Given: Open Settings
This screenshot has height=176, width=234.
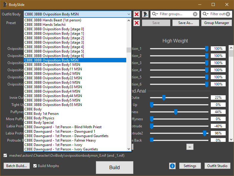Looking at the screenshot, I should pyautogui.click(x=190, y=166).
